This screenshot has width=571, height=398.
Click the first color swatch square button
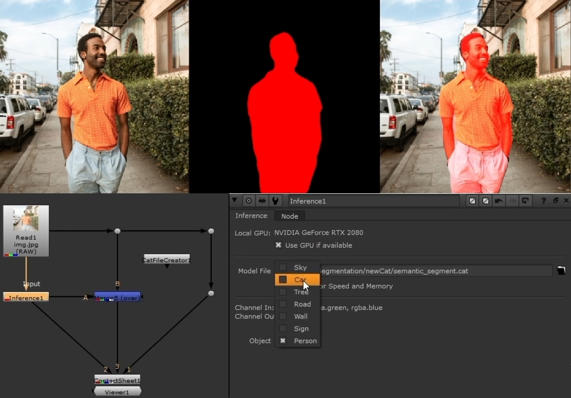472,201
